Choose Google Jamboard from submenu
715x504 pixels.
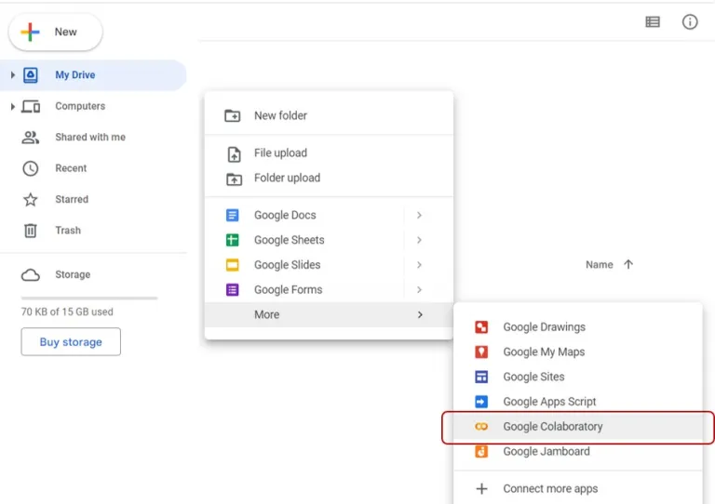click(578, 451)
